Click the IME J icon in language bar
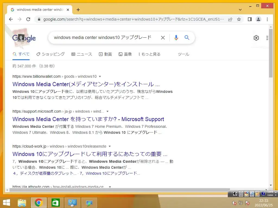This screenshot has height=208, width=278. (x=235, y=194)
